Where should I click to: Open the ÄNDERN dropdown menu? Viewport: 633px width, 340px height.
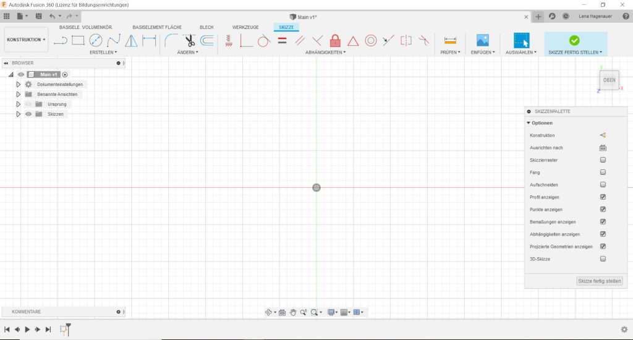tap(188, 53)
